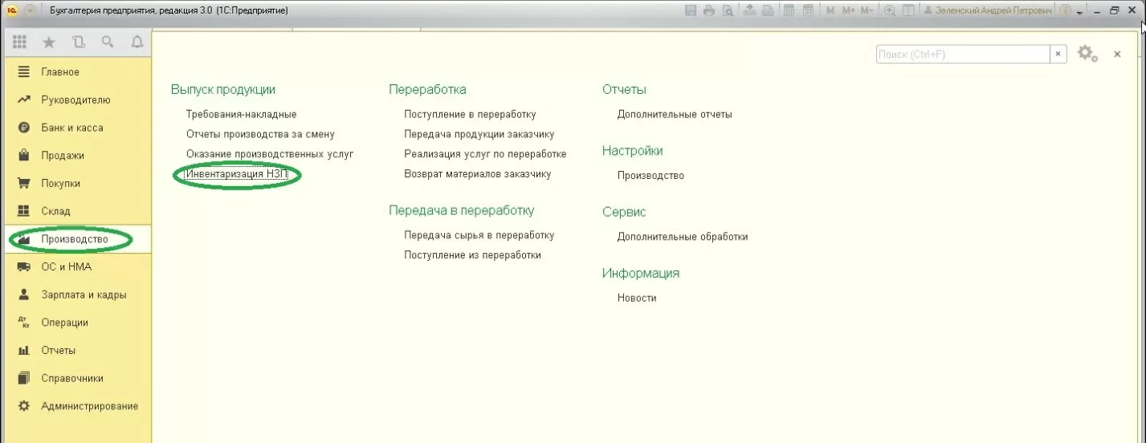Open Возврат материалов заказчику

[478, 173]
